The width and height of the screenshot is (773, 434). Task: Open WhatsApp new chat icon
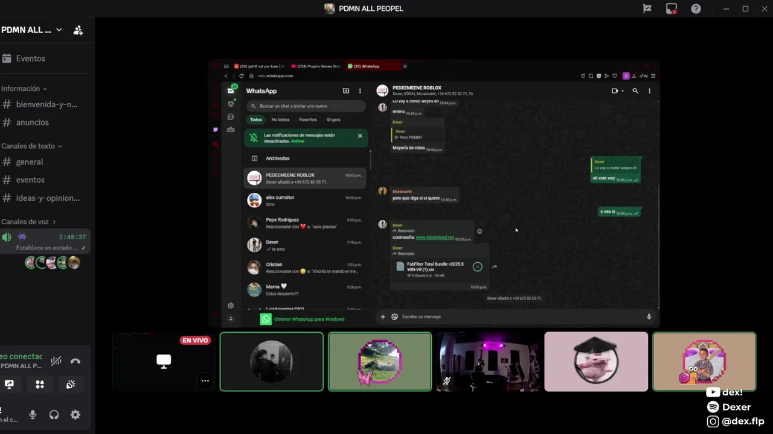(346, 91)
